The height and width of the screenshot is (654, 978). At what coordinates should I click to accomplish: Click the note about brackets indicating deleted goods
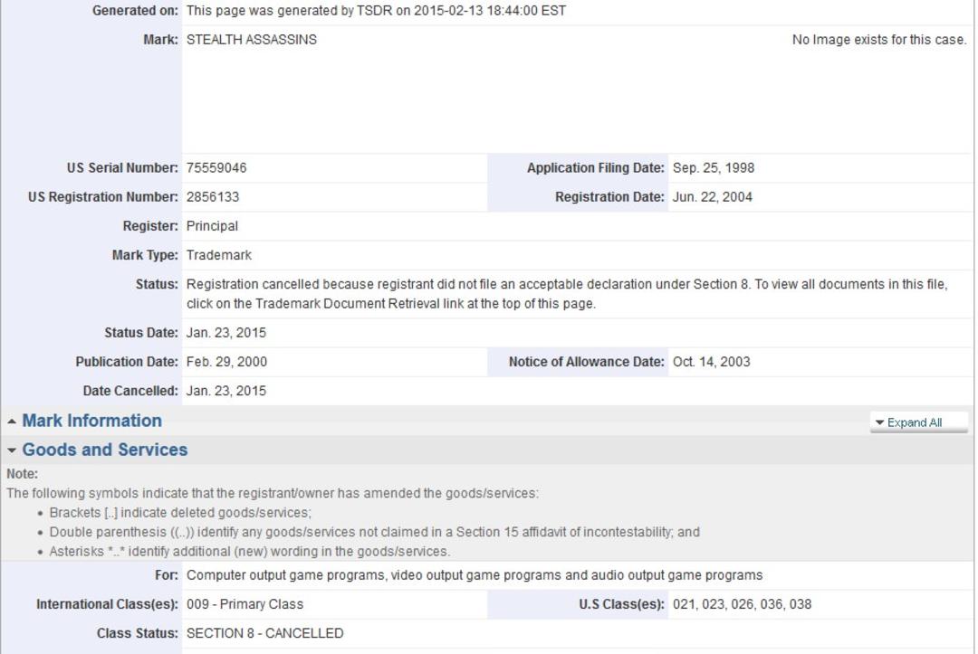click(180, 513)
